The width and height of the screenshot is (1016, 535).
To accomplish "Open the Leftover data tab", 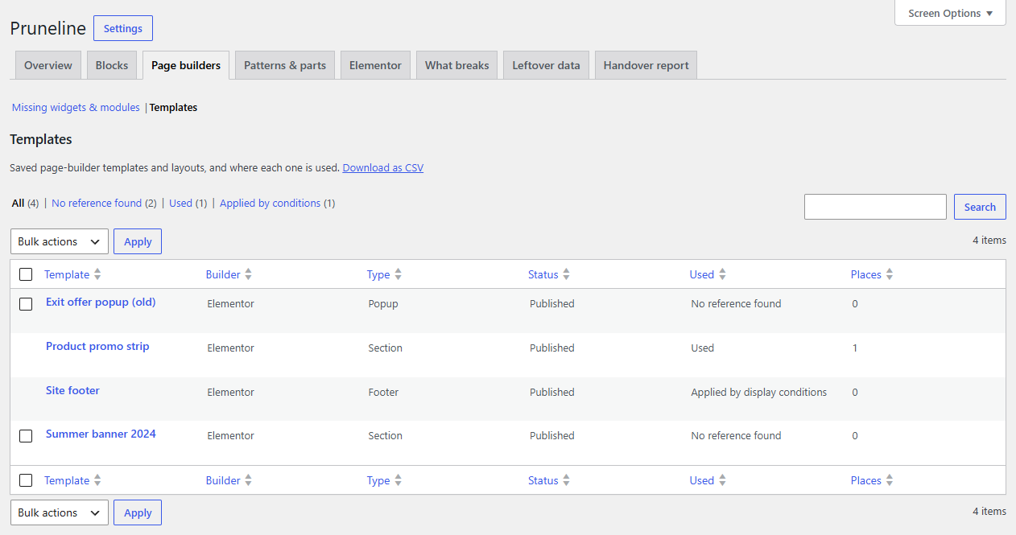I will pos(546,65).
